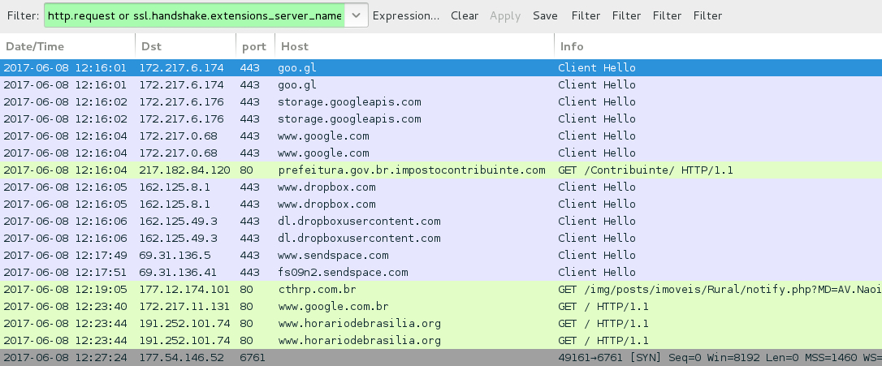Select first storage.googleapis.com Client Hello packet
This screenshot has height=366, width=882.
pyautogui.click(x=441, y=101)
